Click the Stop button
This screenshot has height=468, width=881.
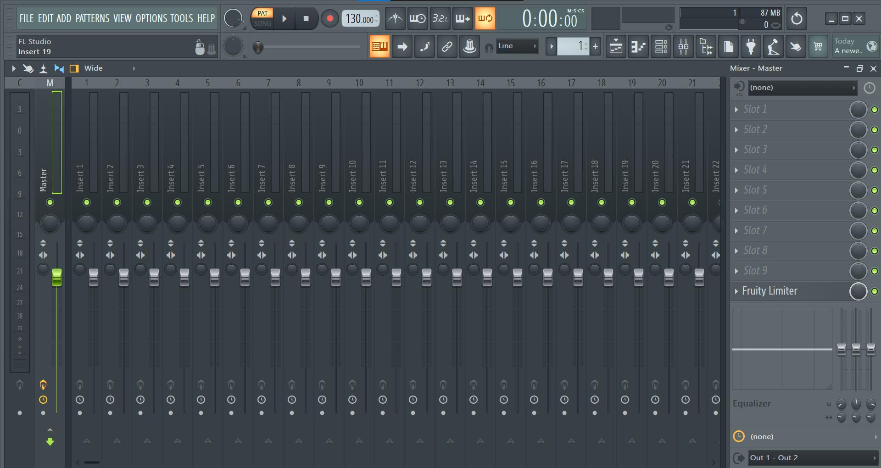click(x=306, y=19)
